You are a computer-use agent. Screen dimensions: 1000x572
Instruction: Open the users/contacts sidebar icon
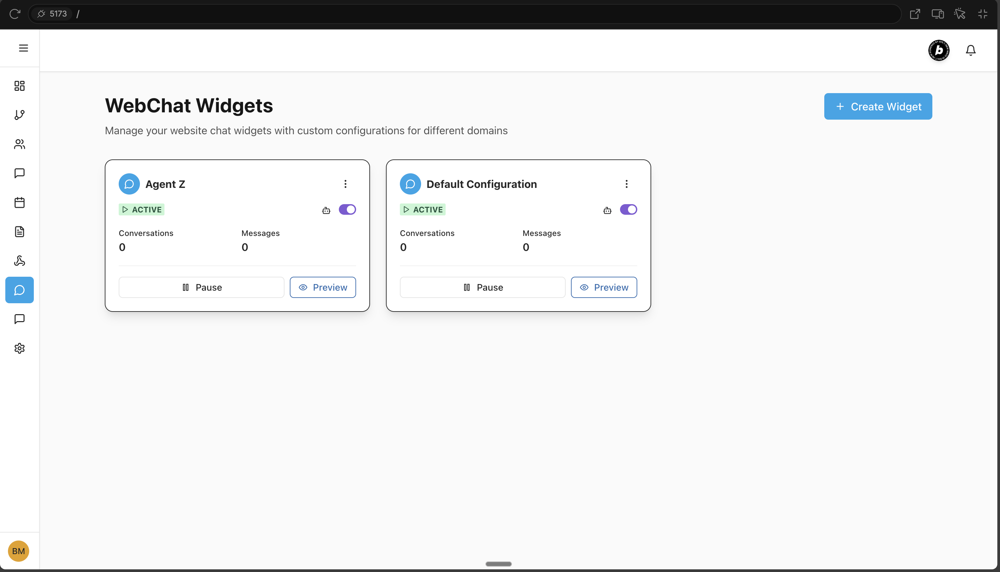(x=19, y=144)
